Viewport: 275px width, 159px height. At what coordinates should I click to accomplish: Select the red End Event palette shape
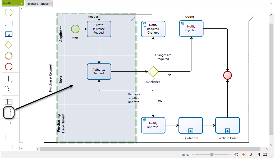click(x=9, y=67)
